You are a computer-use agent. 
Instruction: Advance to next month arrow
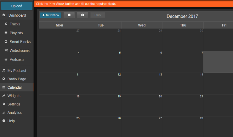pos(82,15)
